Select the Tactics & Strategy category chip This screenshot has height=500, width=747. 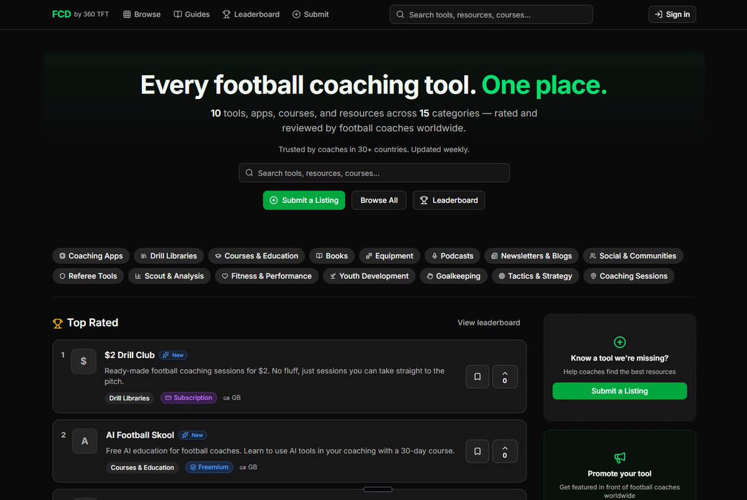coord(535,276)
